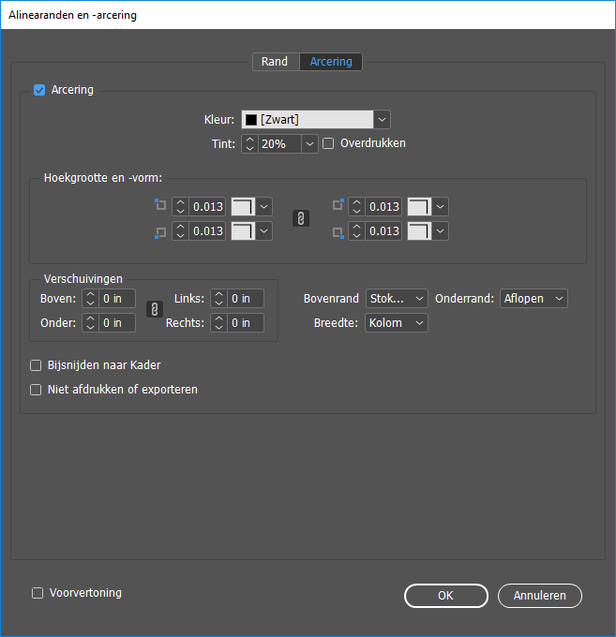Click the Annuleren button

(x=540, y=596)
